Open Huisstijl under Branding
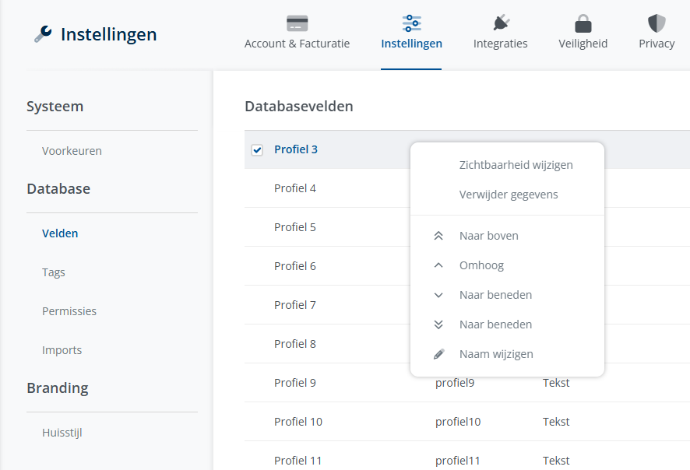Viewport: 690px width, 470px height. [62, 433]
